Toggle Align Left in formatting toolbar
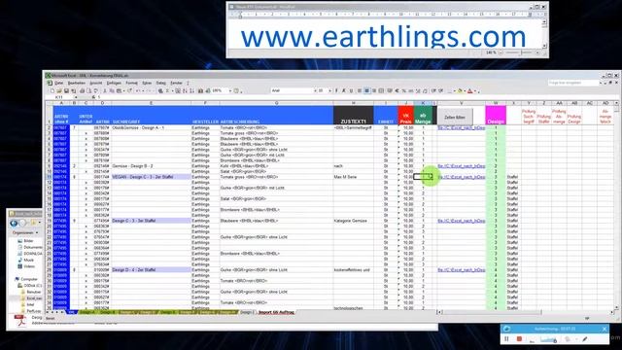 tap(360, 90)
